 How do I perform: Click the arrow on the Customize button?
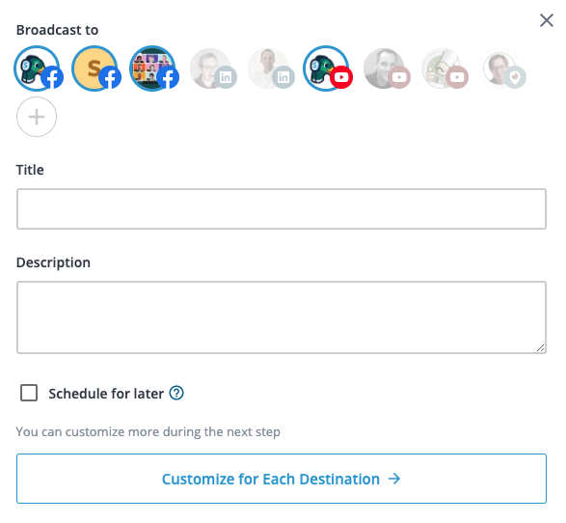pyautogui.click(x=394, y=479)
